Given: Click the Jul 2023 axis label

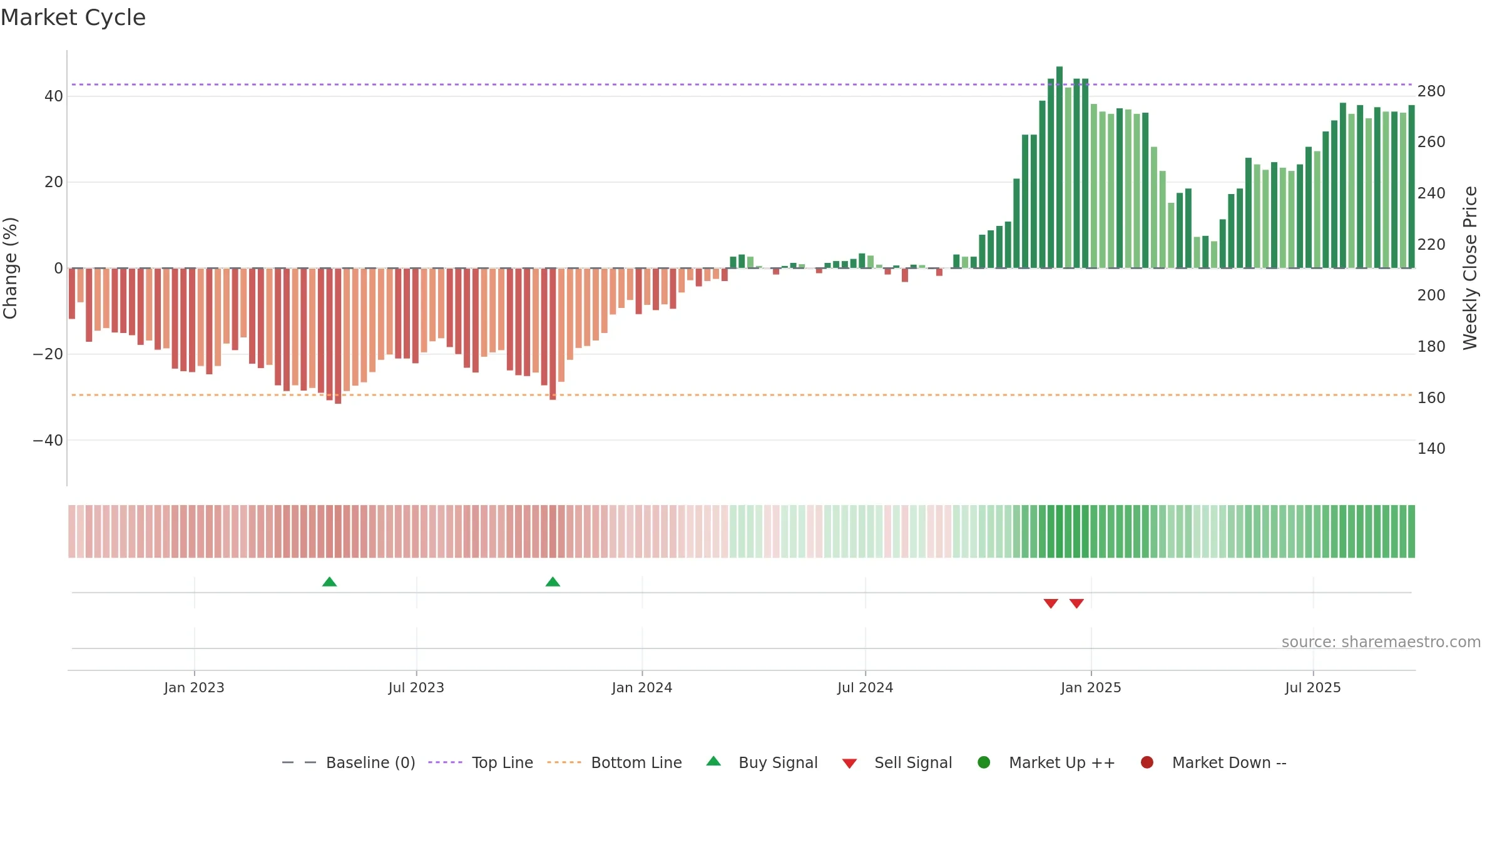Looking at the screenshot, I should [416, 688].
